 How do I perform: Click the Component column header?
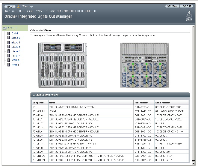(x=40, y=103)
